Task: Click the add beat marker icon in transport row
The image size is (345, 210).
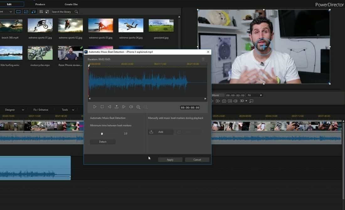Action: pyautogui.click(x=117, y=107)
